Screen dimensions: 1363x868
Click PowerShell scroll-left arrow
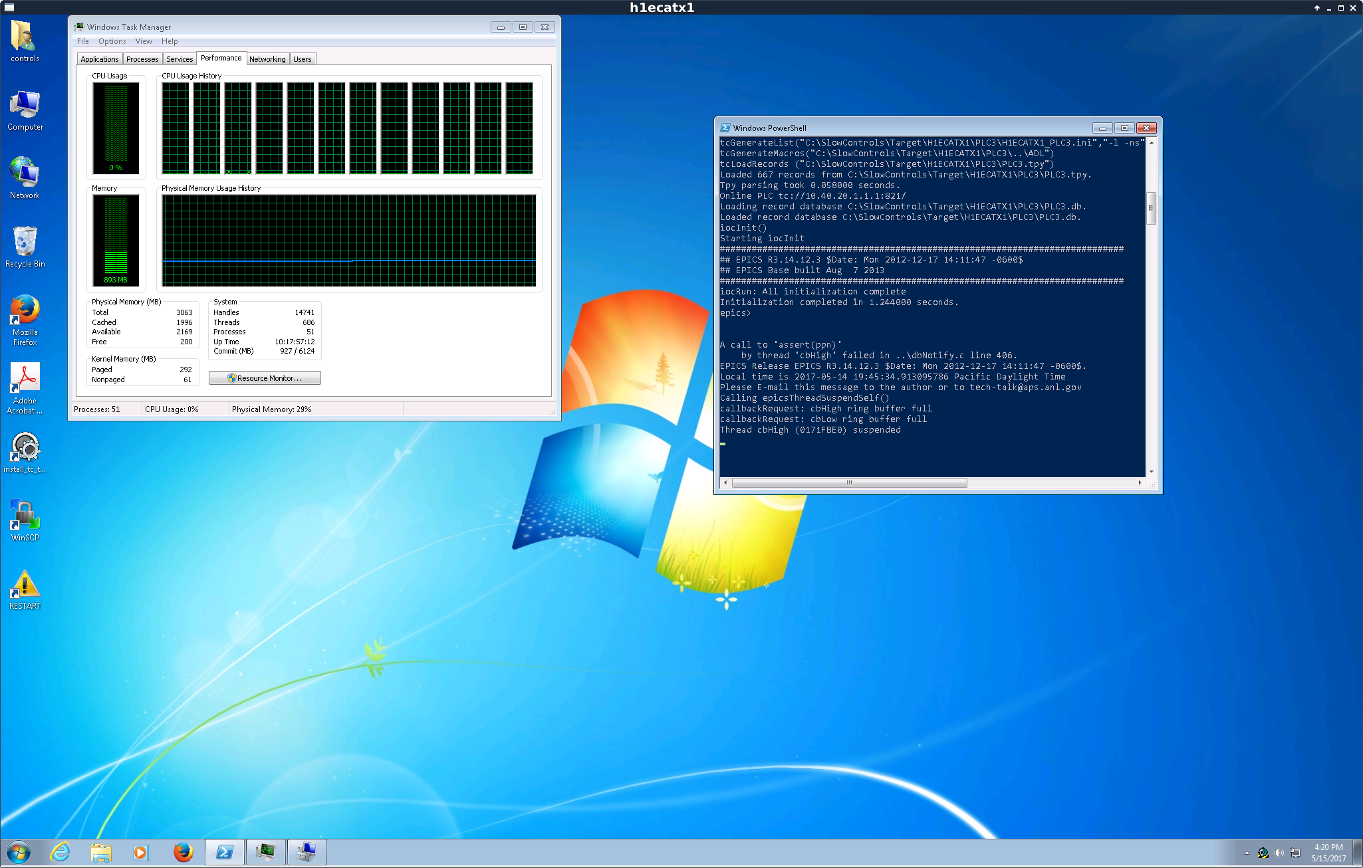(725, 483)
